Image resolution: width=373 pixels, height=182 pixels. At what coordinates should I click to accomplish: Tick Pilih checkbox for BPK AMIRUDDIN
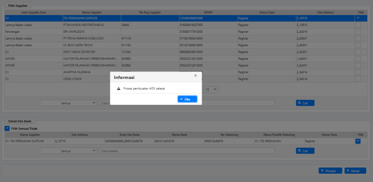coord(358,32)
